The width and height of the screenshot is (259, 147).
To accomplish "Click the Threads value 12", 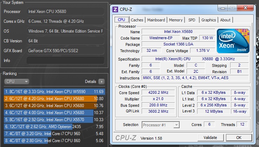I will point(242,124).
